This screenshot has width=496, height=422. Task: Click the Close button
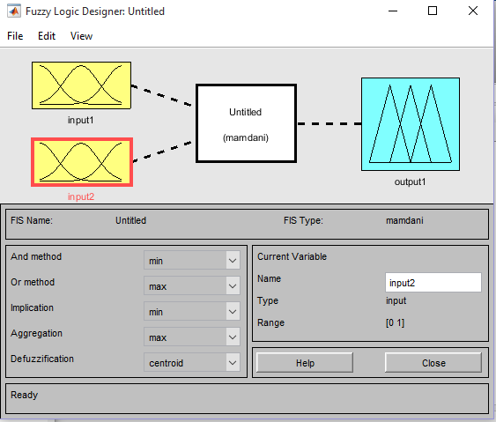point(433,363)
